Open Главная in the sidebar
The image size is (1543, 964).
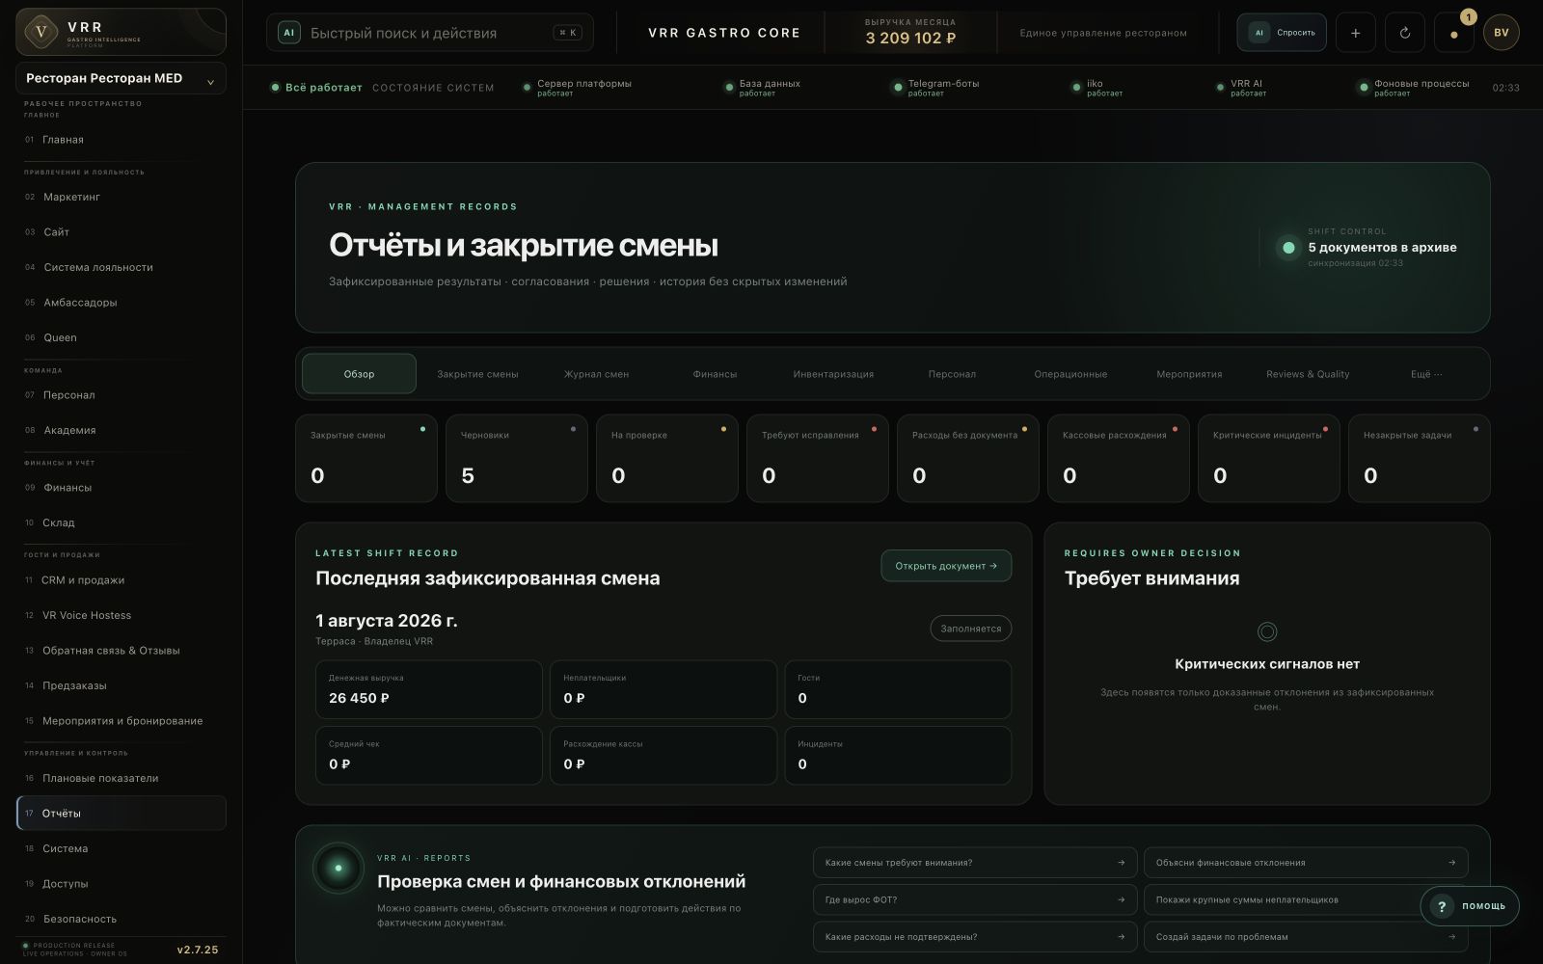[121, 140]
